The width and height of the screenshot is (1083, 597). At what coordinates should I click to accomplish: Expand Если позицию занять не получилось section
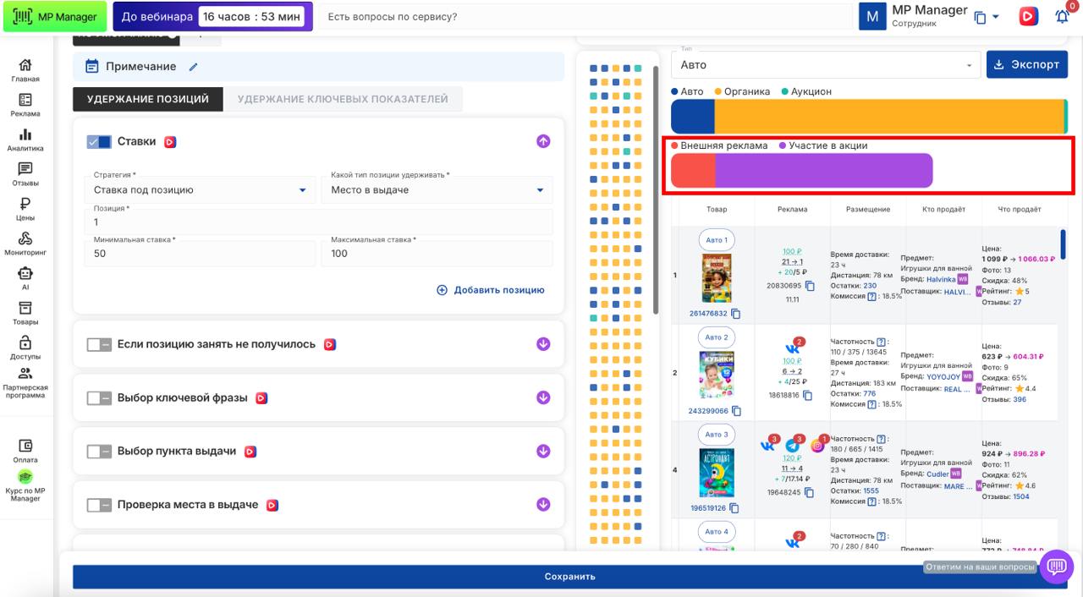click(x=543, y=344)
